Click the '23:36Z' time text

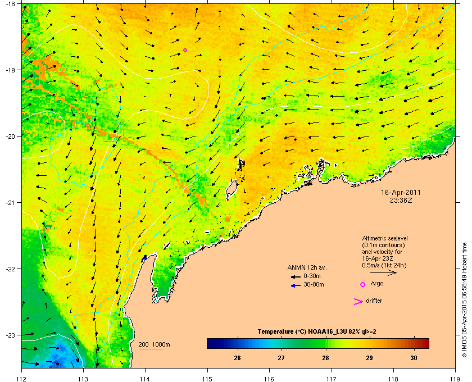click(401, 200)
